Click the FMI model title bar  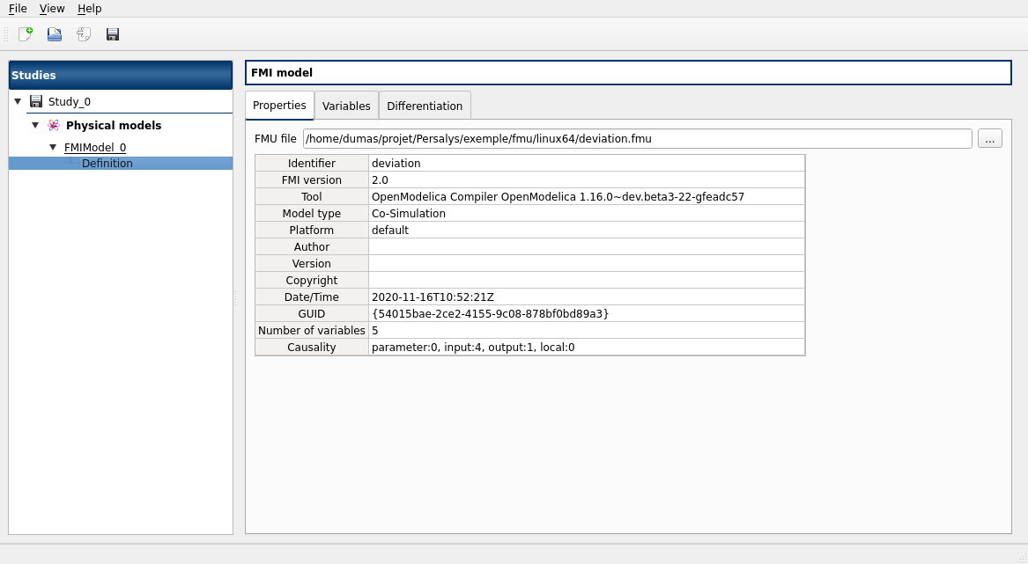pyautogui.click(x=628, y=73)
